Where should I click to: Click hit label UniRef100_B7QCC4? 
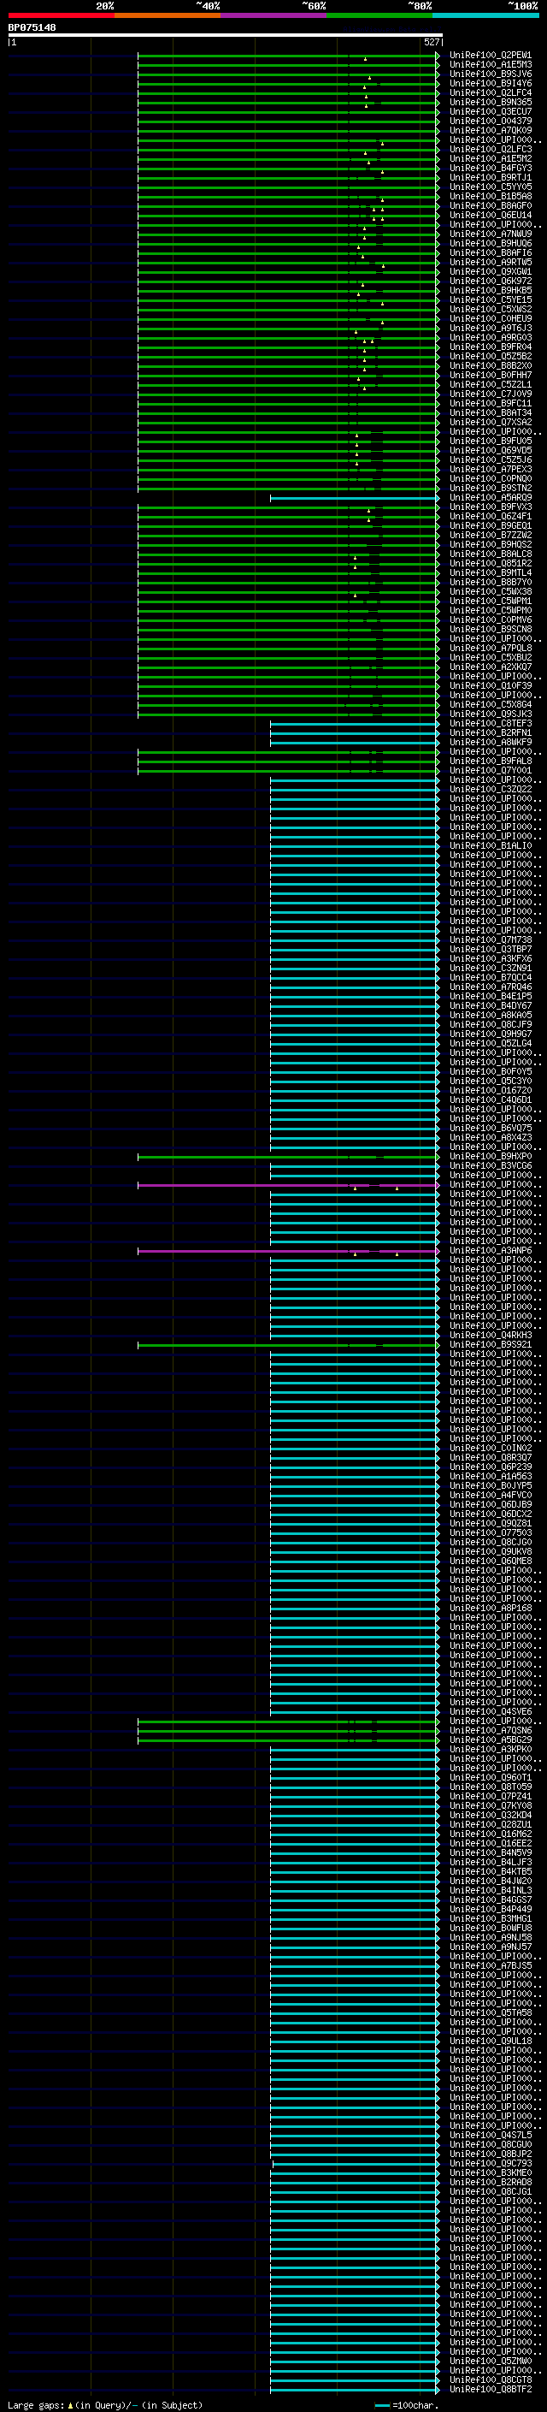tap(490, 977)
